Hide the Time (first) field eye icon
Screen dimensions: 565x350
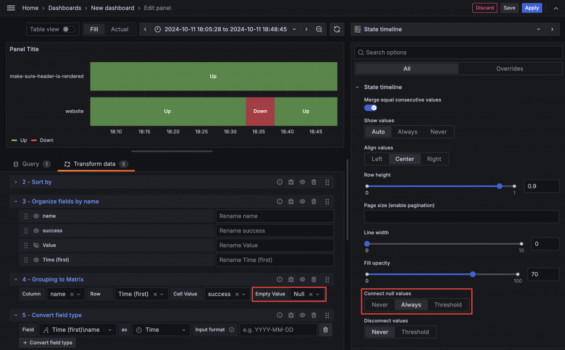point(36,260)
